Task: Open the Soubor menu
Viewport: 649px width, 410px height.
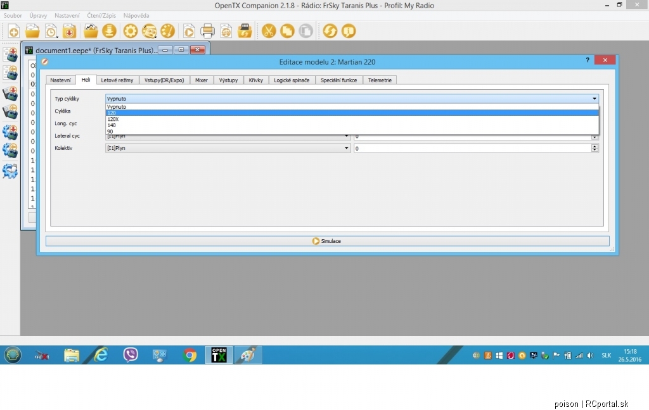Action: coord(13,16)
